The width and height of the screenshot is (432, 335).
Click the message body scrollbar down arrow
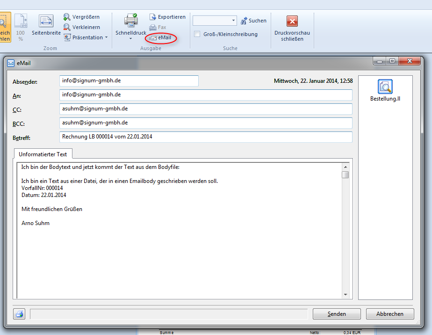(346, 294)
